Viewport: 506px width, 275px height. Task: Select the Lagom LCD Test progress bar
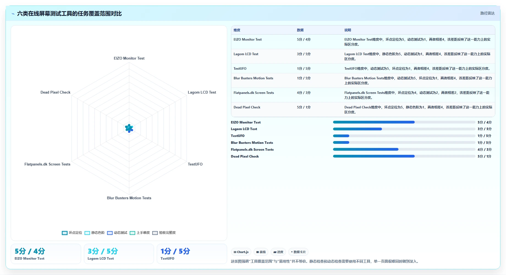[x=404, y=129]
